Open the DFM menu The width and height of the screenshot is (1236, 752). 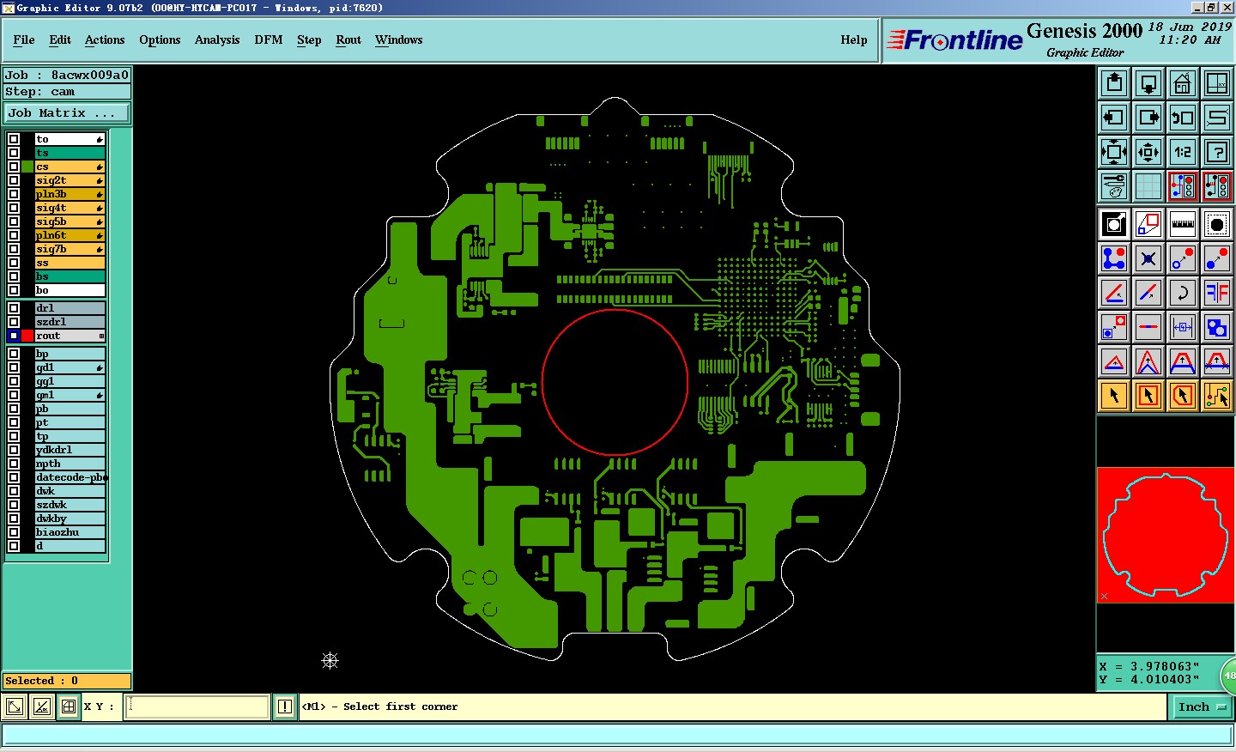(x=269, y=39)
